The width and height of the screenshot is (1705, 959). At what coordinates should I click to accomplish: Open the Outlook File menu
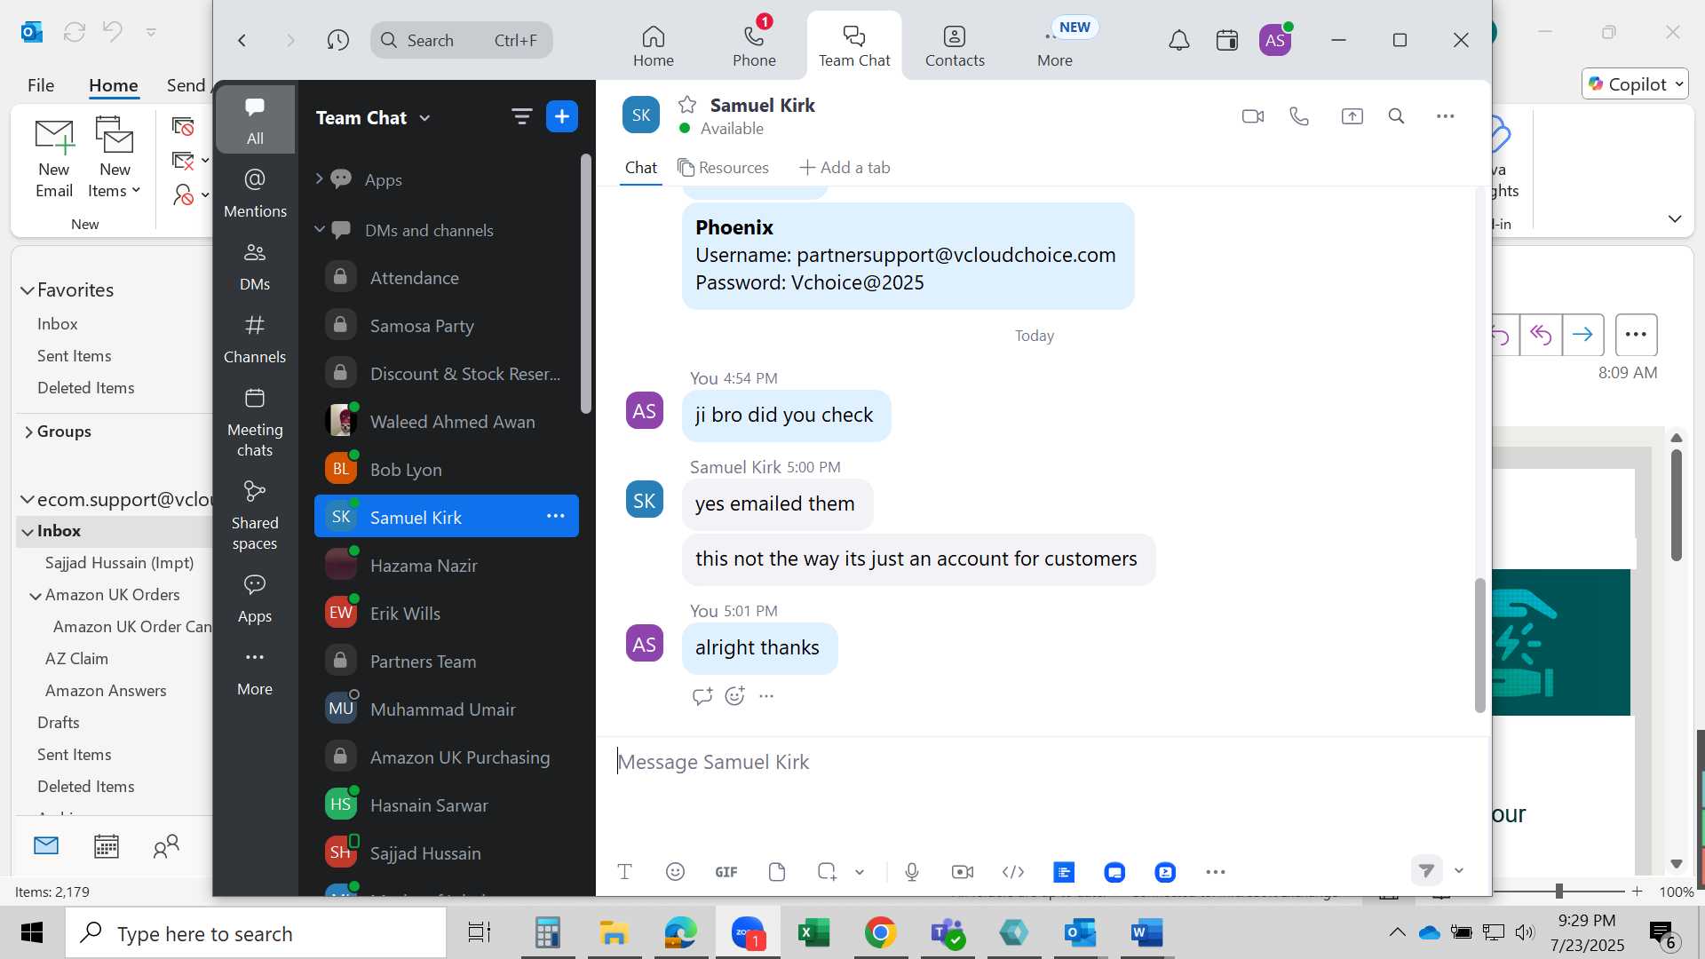tap(41, 84)
